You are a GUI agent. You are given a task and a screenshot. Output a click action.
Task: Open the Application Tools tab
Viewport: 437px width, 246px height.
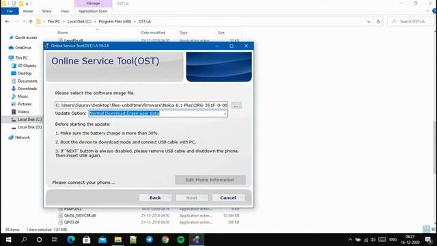93,11
